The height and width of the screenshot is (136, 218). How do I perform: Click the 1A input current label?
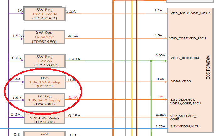click(x=20, y=11)
